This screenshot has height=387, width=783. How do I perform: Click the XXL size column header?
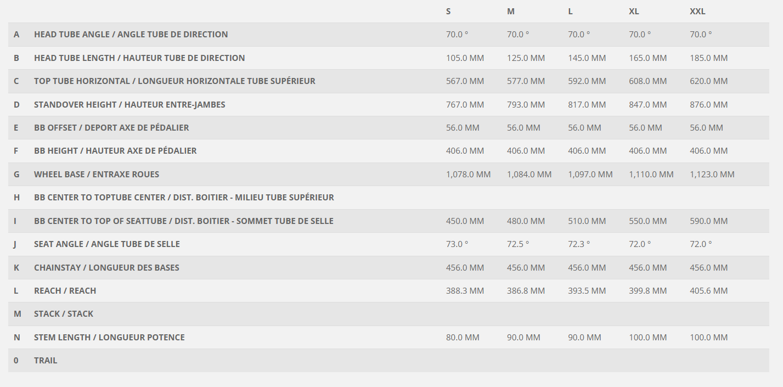point(697,12)
